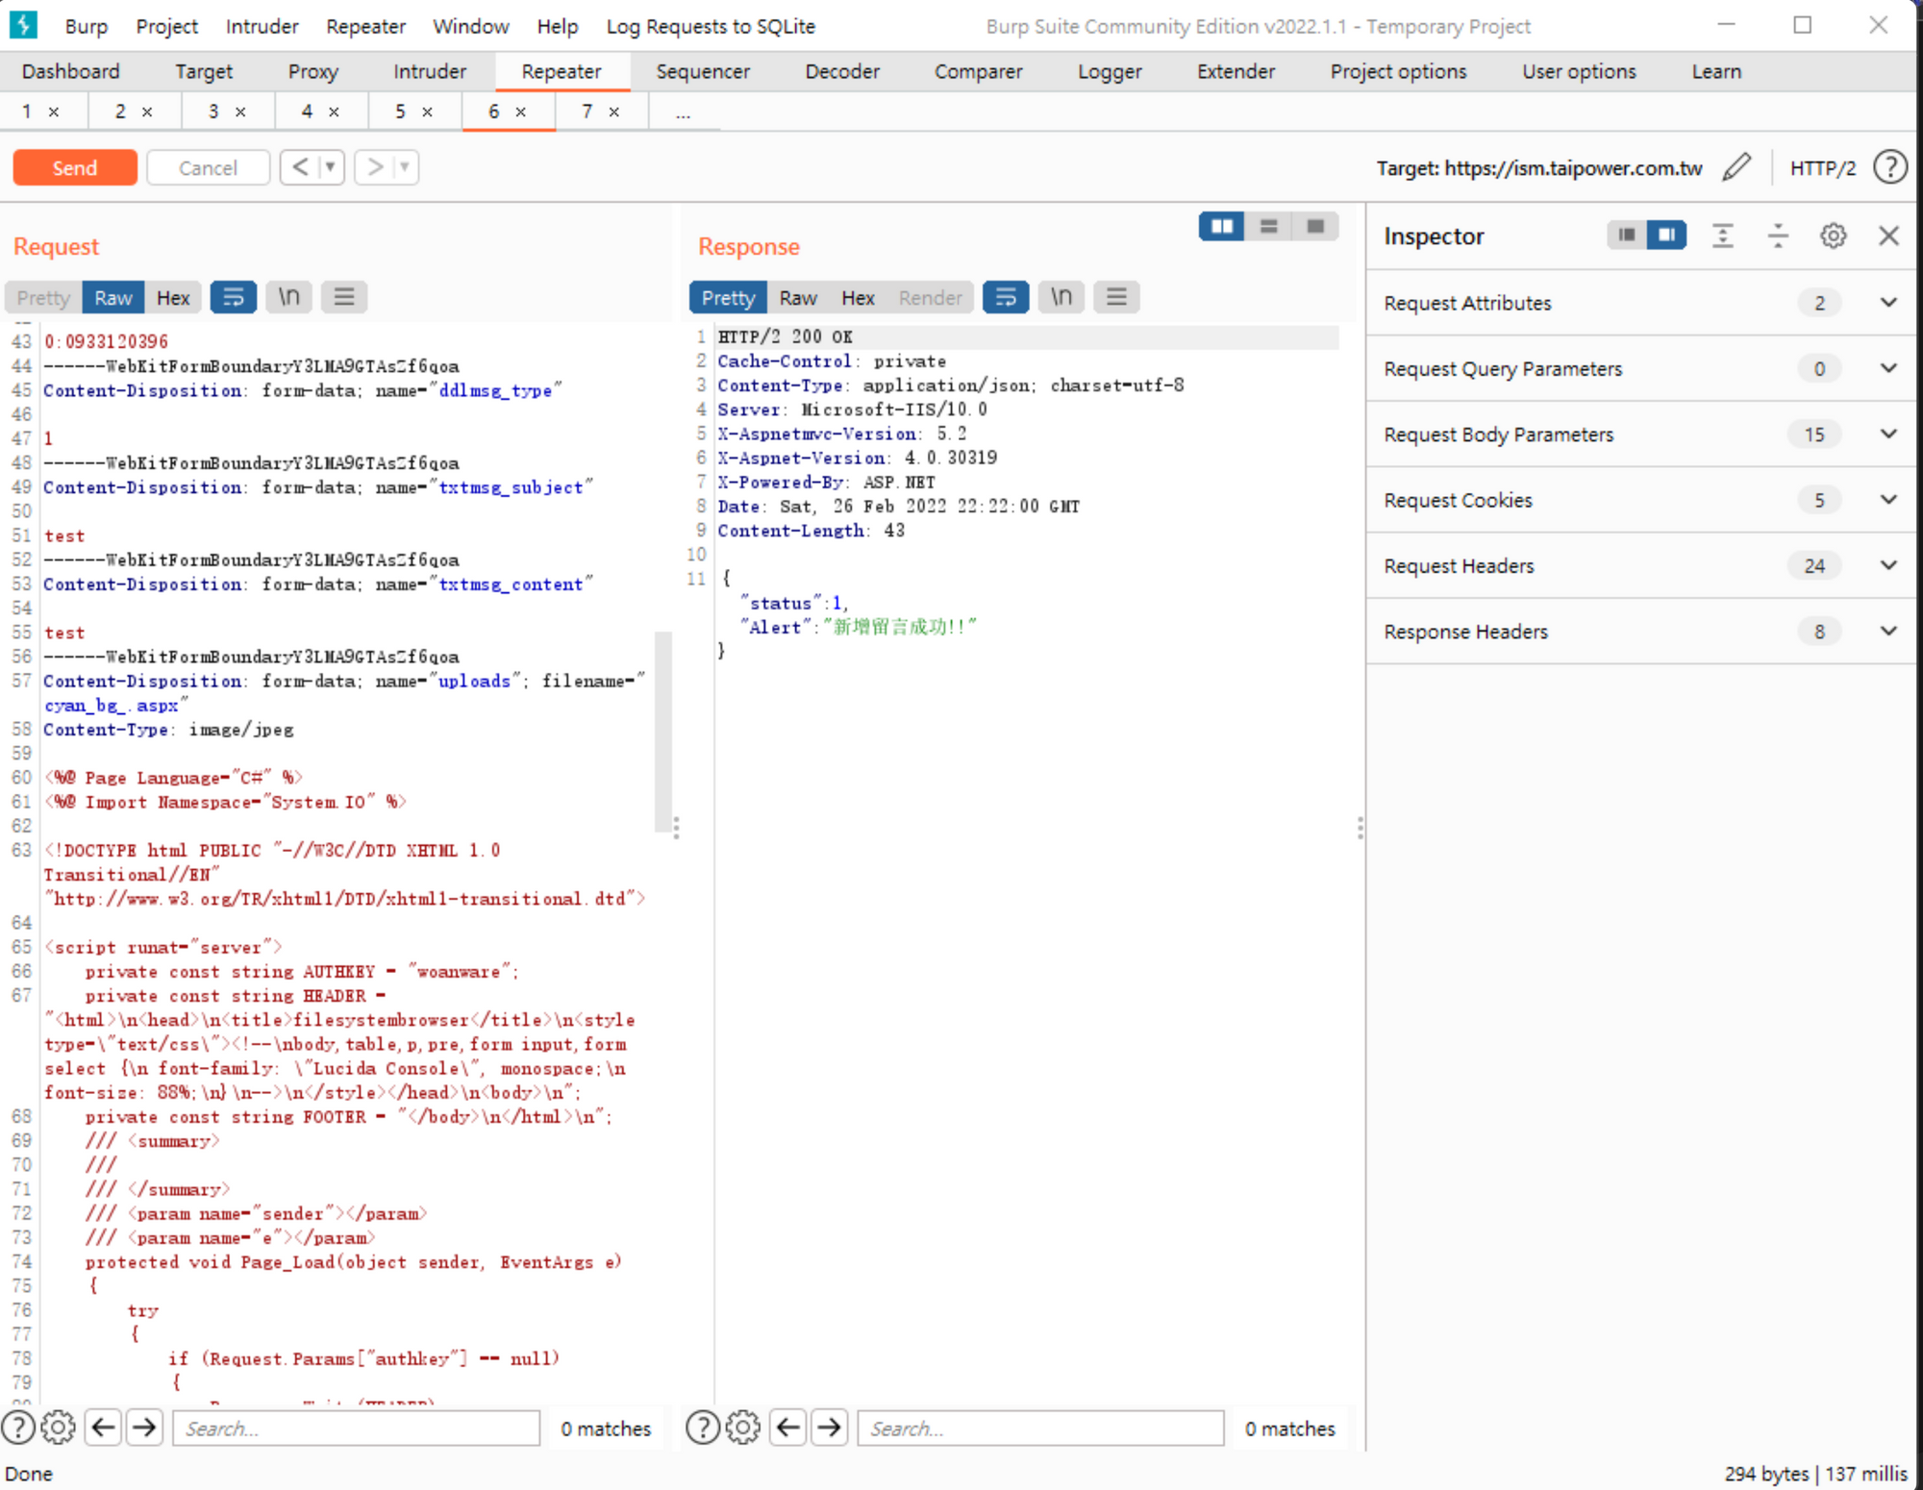
Task: Click splitter handle beside Inspector panel
Action: click(1361, 828)
